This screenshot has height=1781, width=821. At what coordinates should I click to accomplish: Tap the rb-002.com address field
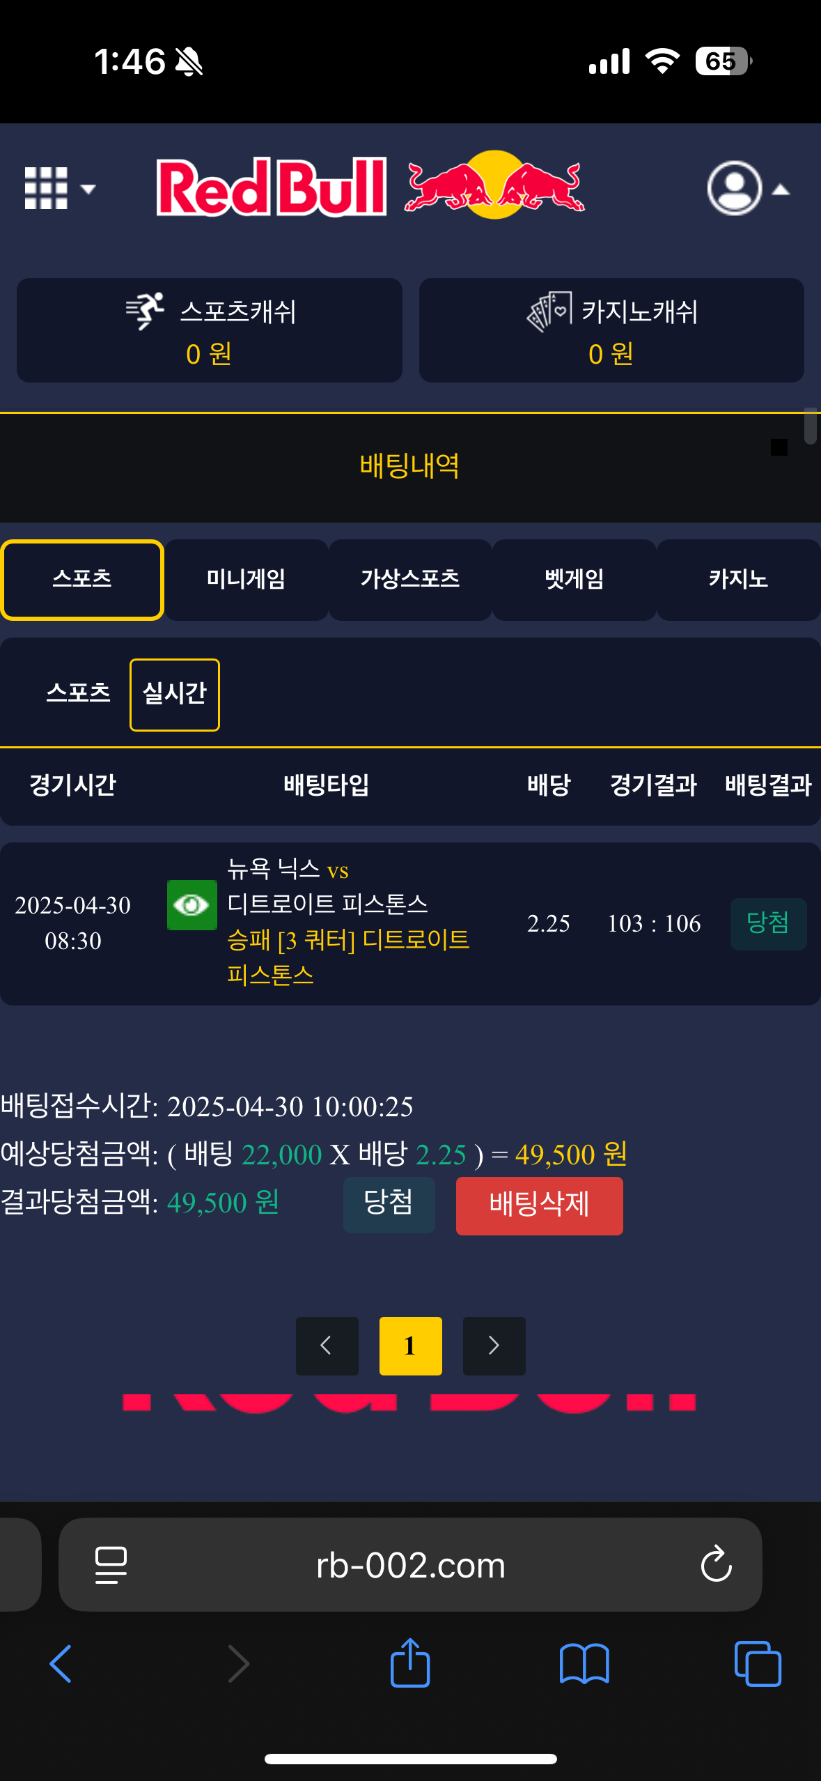[410, 1565]
